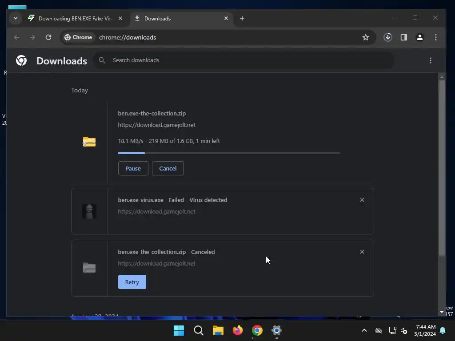Open the Chrome three-dot main menu
This screenshot has width=455, height=341.
coord(435,37)
